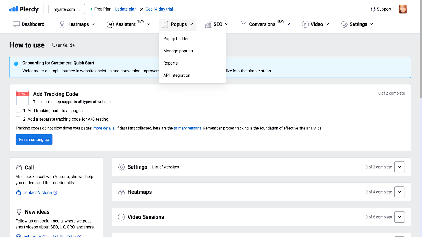The image size is (422, 237).
Task: Click the Conversions funnel icon
Action: coord(243,24)
